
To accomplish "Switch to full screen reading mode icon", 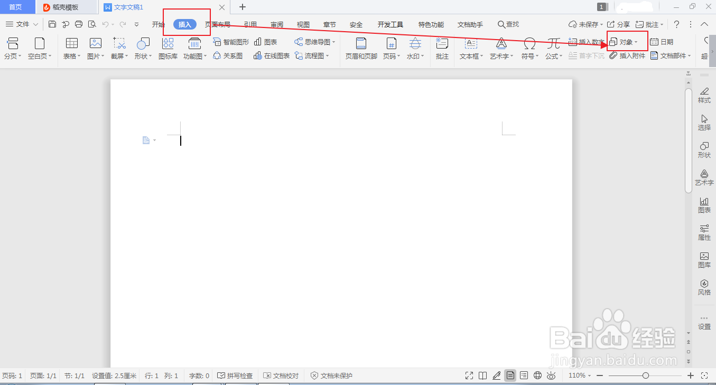I will [469, 375].
